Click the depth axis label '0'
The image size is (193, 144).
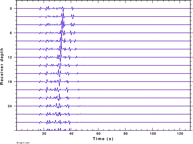point(11,9)
